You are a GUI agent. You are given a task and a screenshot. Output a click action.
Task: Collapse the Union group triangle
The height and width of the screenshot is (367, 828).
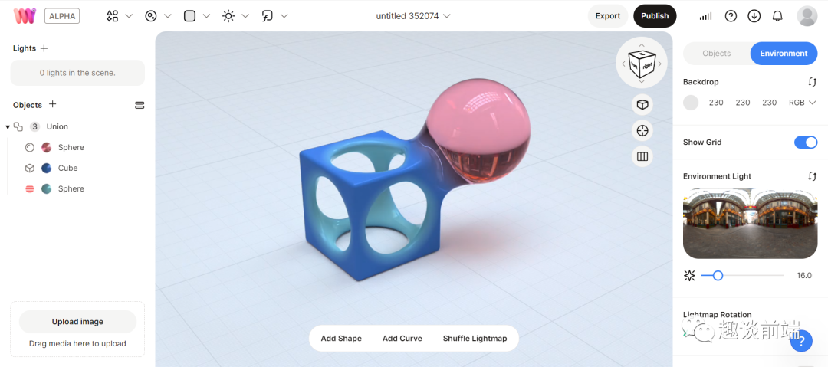point(8,126)
